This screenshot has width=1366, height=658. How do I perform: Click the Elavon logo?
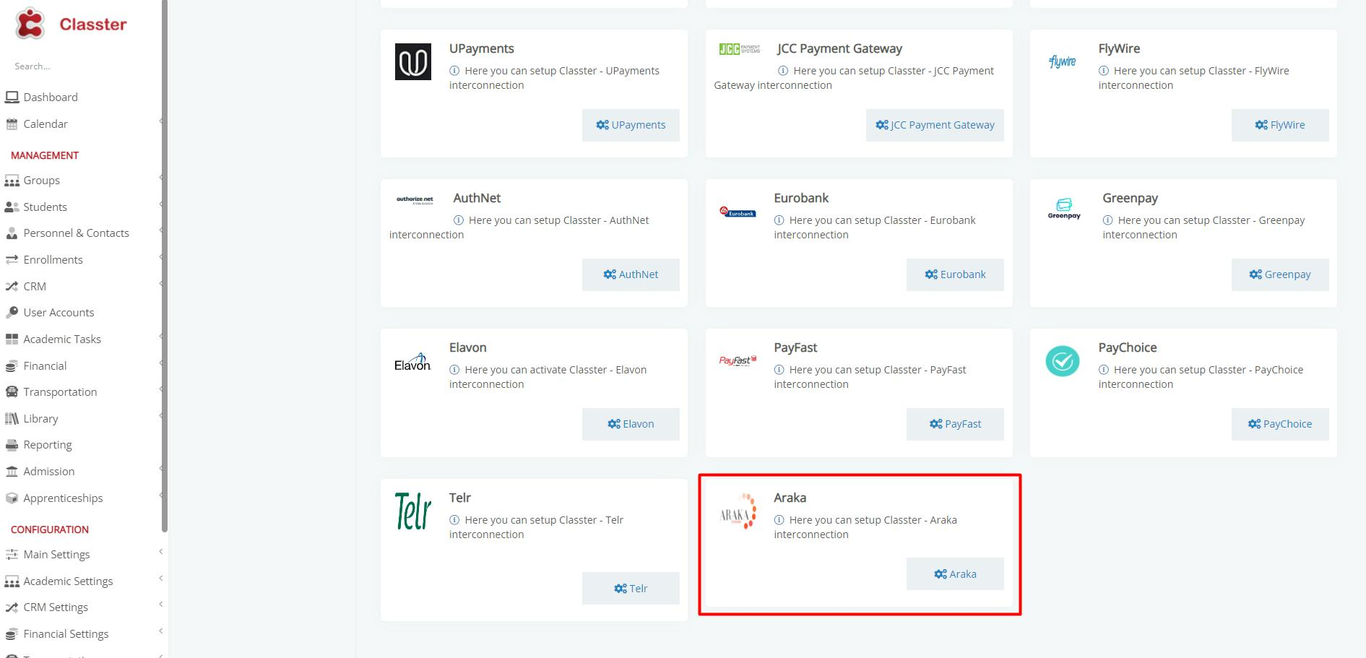[412, 362]
